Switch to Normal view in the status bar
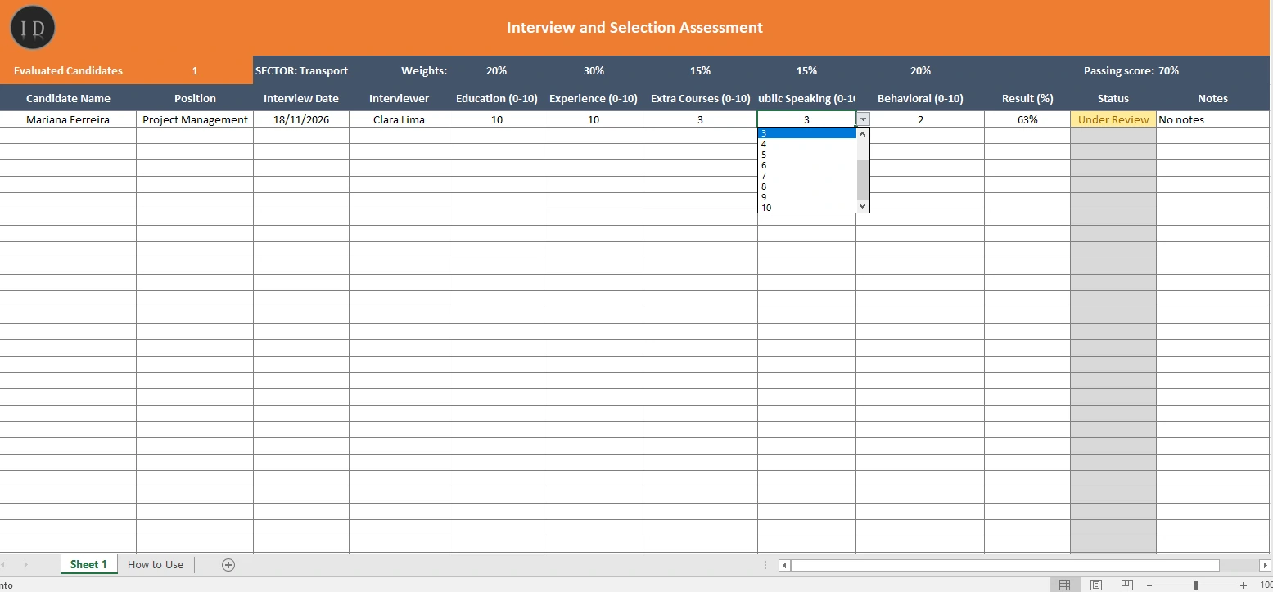 pyautogui.click(x=1064, y=585)
